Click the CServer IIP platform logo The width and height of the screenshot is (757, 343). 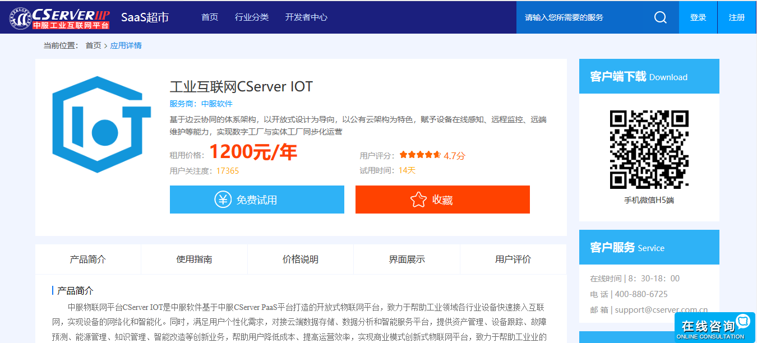click(59, 17)
